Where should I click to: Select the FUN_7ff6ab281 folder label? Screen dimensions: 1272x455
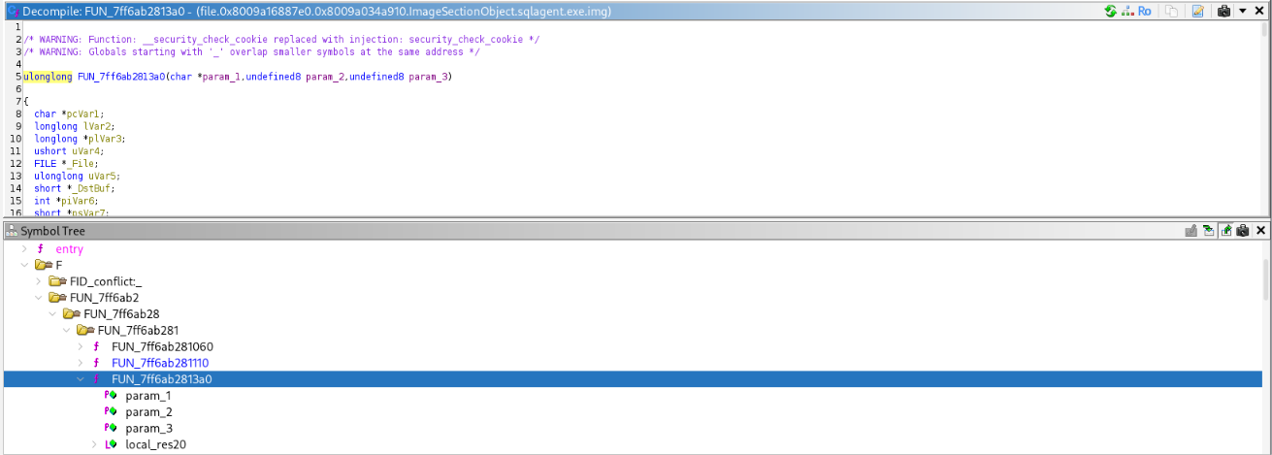click(x=139, y=330)
